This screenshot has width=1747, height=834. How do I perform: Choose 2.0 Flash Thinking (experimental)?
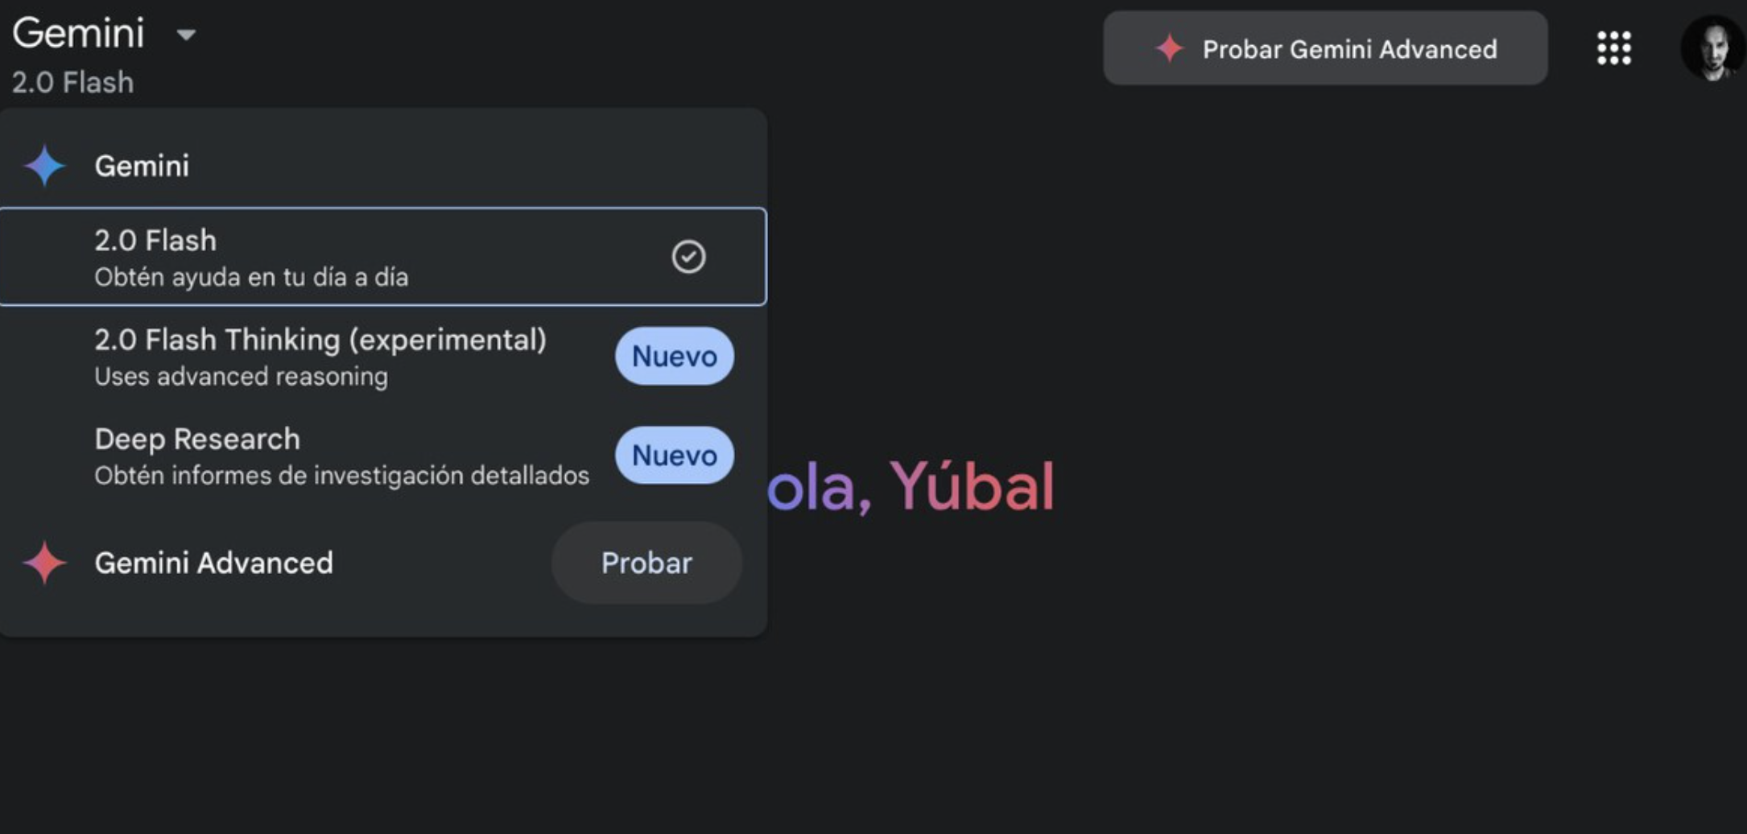pos(382,357)
